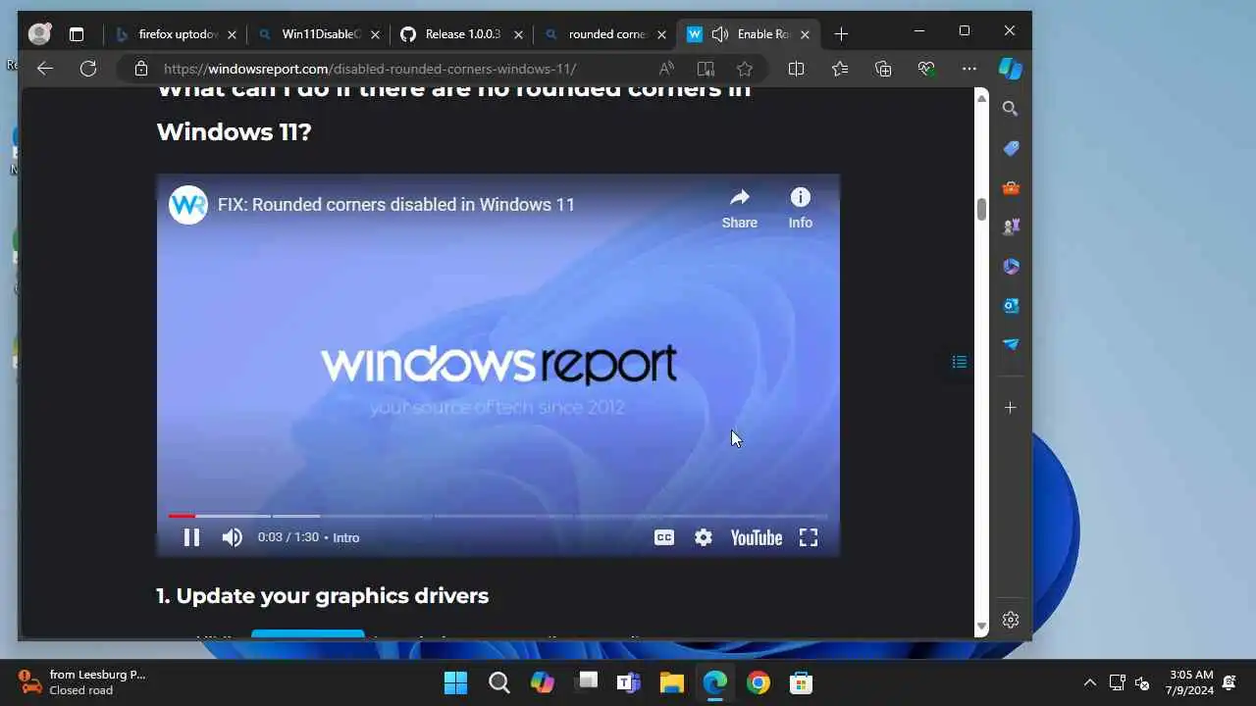The height and width of the screenshot is (706, 1256).
Task: Close the firefox uptodown tab
Action: click(x=232, y=34)
